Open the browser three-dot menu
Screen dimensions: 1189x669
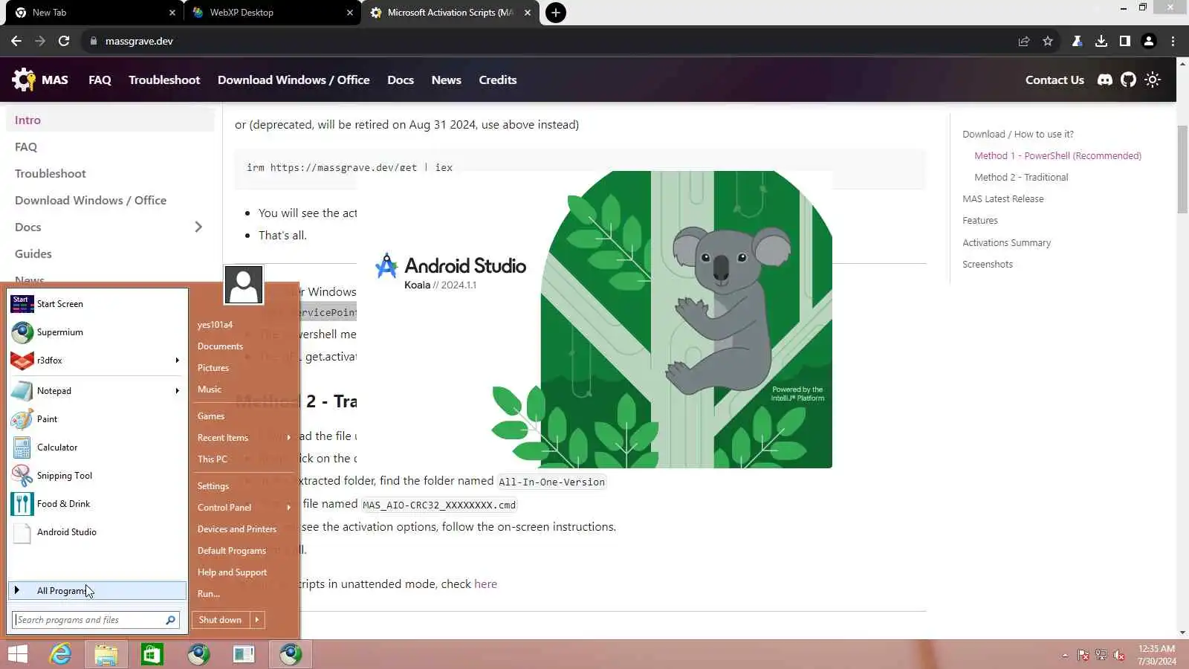pos(1173,41)
